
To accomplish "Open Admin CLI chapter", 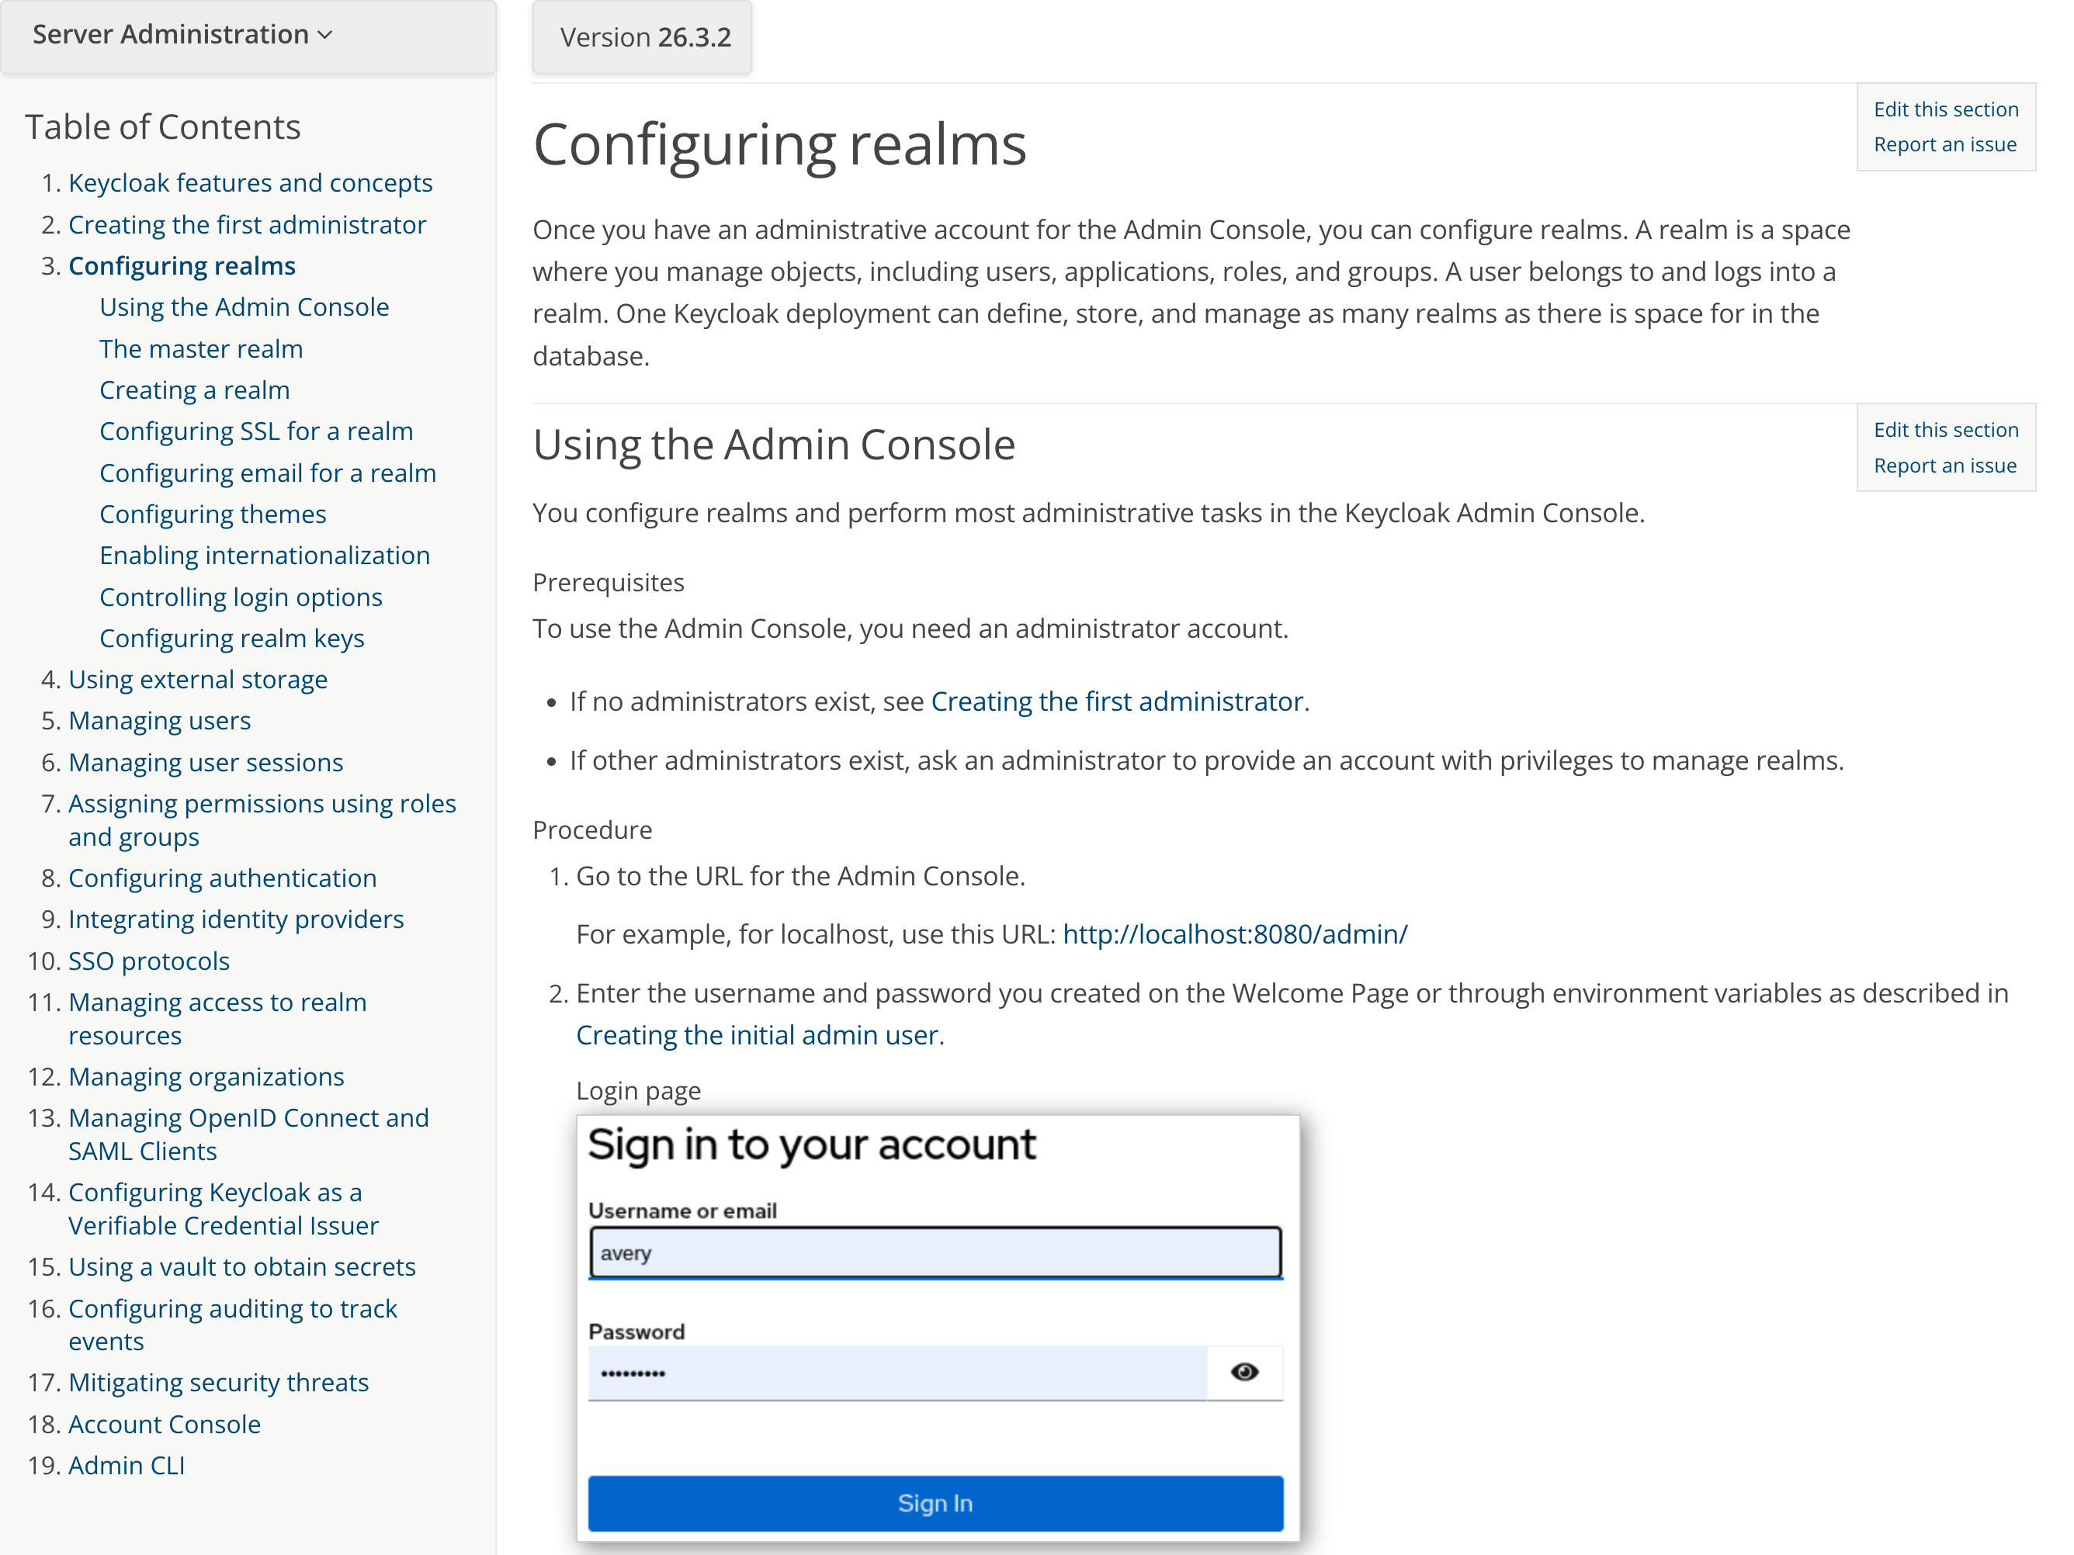I will [x=127, y=1466].
